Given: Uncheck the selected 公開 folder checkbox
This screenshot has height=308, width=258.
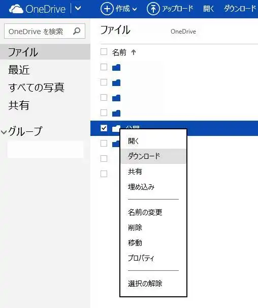Looking at the screenshot, I should pos(104,128).
